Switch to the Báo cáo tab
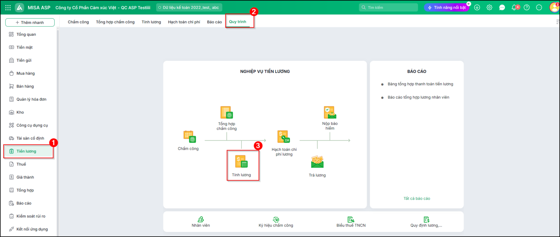The image size is (560, 237). pos(214,22)
